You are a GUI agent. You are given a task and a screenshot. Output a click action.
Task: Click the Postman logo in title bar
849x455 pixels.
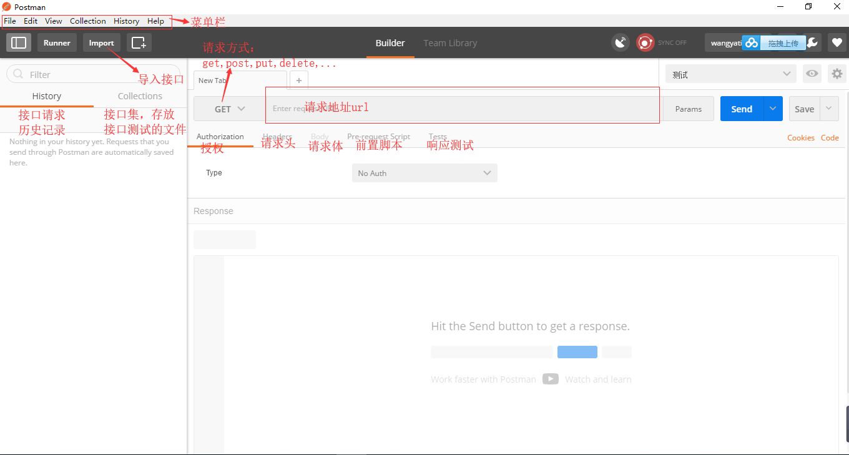tap(7, 7)
